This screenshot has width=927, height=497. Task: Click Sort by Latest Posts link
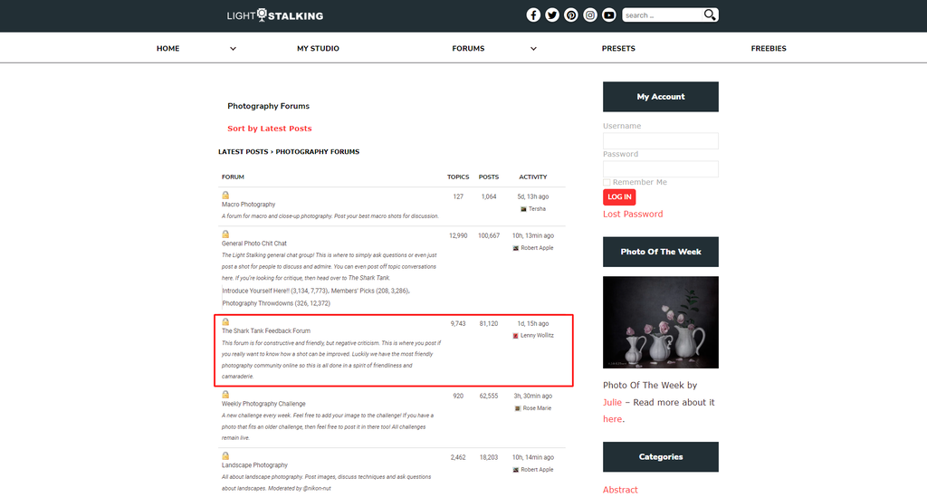pos(270,129)
